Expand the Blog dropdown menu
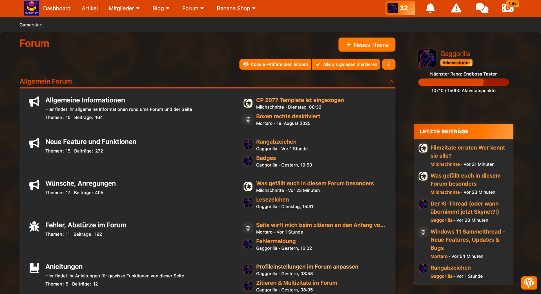Screen dimensions: 541x294 (161, 8)
